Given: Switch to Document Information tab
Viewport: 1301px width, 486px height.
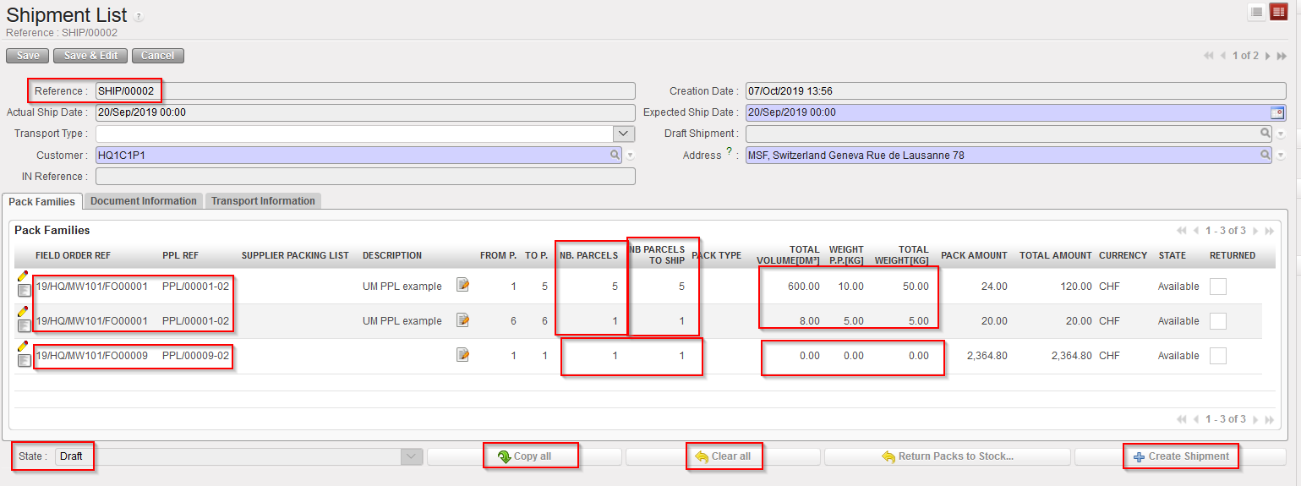Looking at the screenshot, I should pos(143,201).
